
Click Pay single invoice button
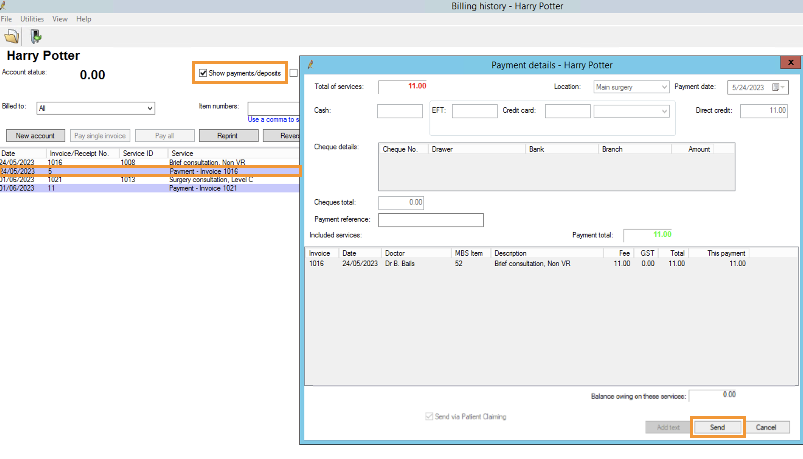tap(100, 135)
